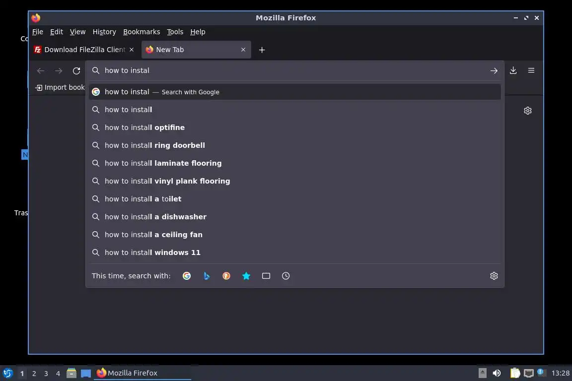The width and height of the screenshot is (572, 381).
Task: Search history using the clock icon
Action: point(286,276)
